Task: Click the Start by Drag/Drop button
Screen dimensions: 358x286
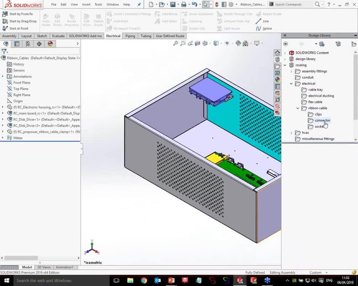Action: pos(21,21)
